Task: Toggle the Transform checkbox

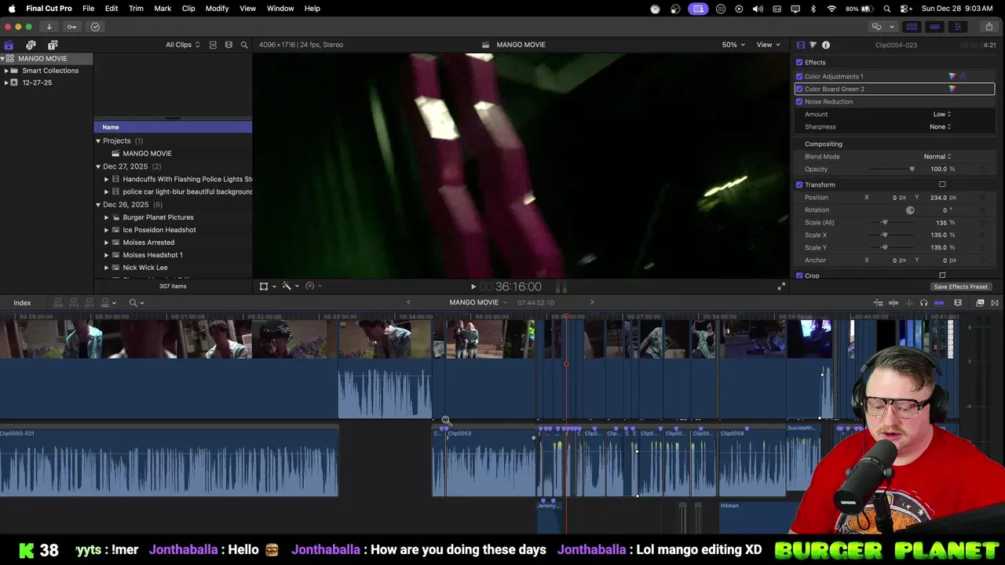Action: click(x=799, y=184)
